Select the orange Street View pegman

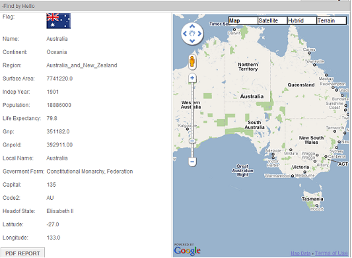192,61
